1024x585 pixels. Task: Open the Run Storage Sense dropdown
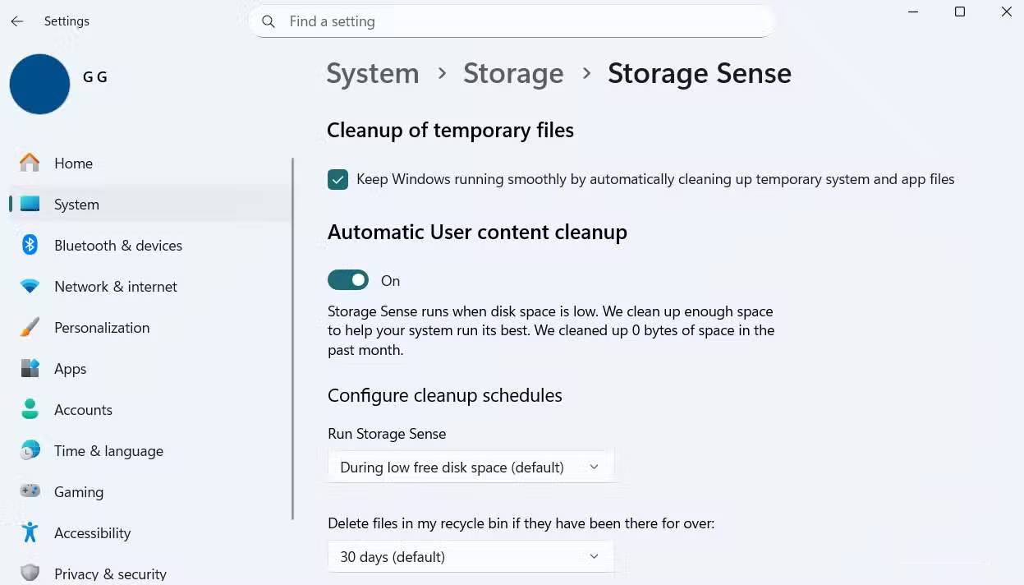coord(470,467)
